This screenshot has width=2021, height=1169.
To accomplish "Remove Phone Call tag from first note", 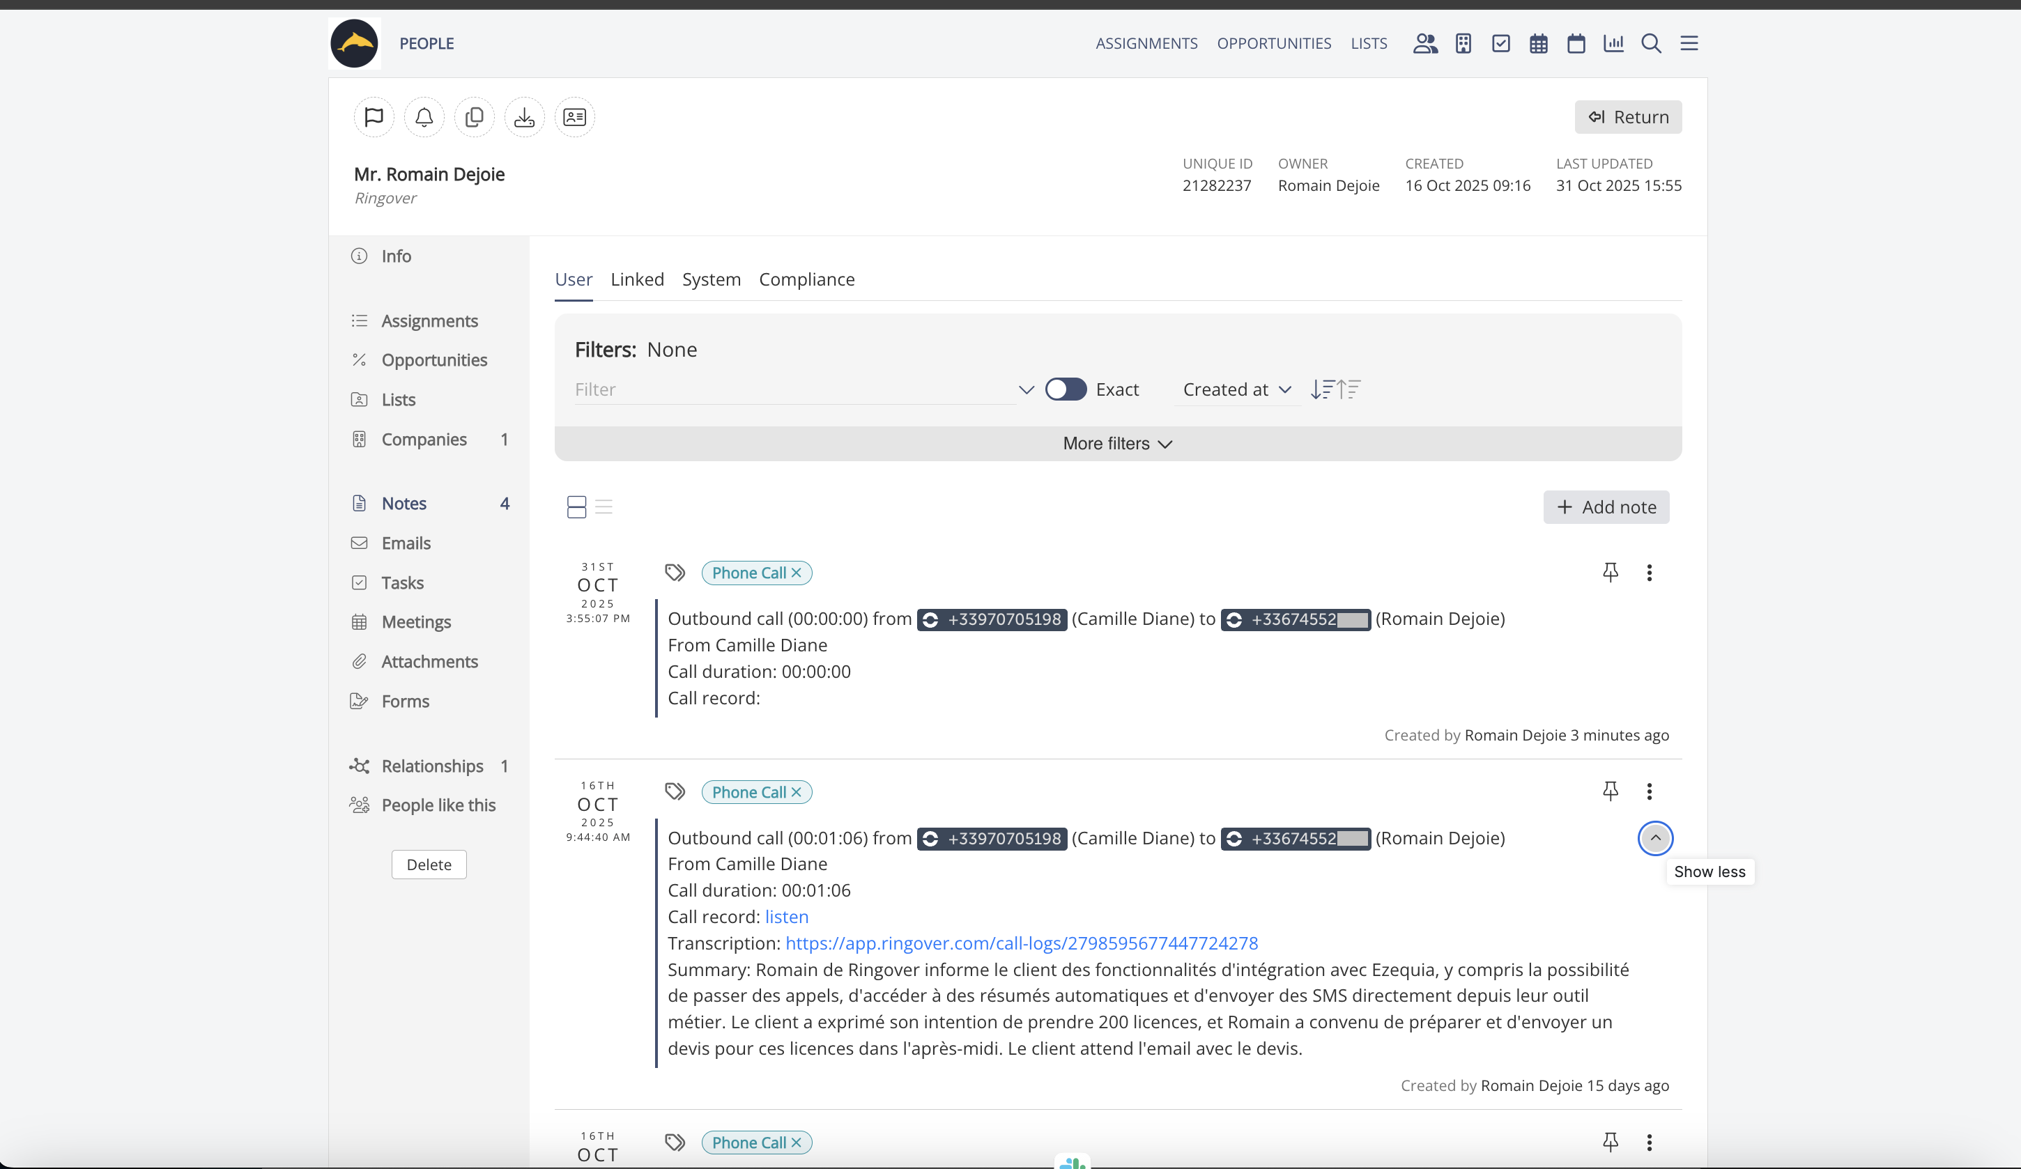I will tap(797, 573).
